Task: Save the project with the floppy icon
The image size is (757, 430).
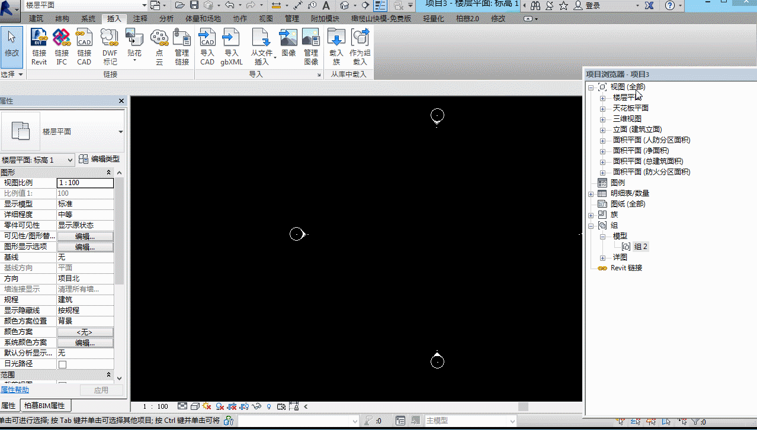Action: tap(194, 5)
